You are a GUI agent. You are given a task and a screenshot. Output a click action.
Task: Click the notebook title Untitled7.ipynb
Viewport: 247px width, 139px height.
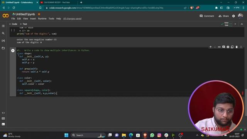25,14
